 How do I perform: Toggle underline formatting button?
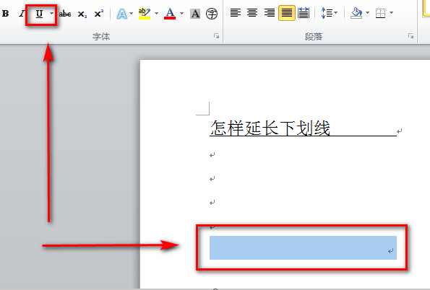(x=39, y=14)
